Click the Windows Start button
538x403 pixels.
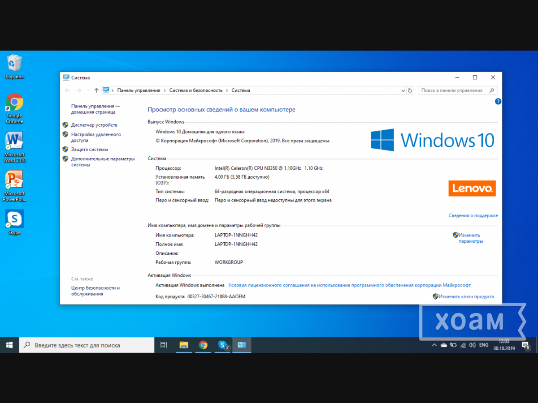pyautogui.click(x=9, y=345)
